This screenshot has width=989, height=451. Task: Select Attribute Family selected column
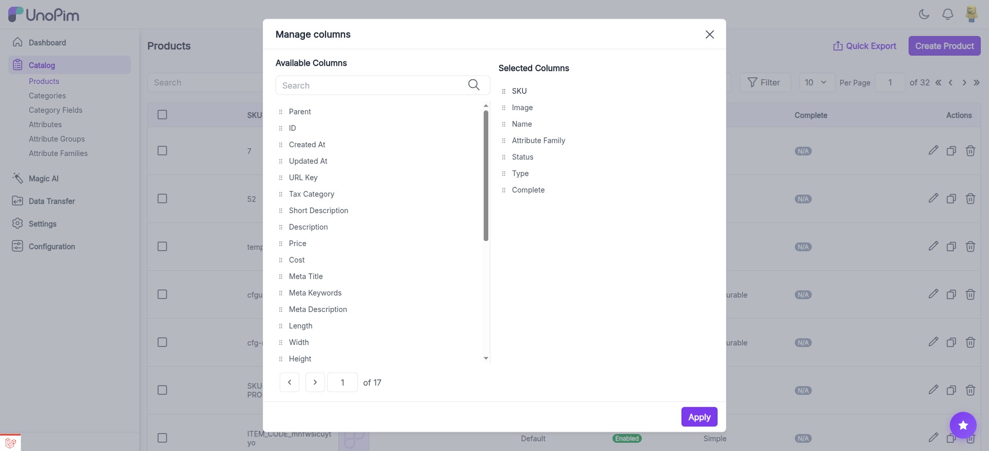click(538, 141)
